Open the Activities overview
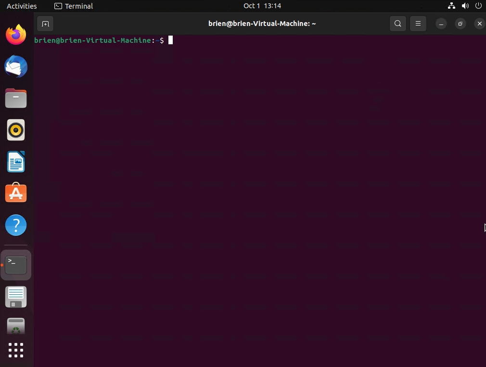486x367 pixels. 21,6
